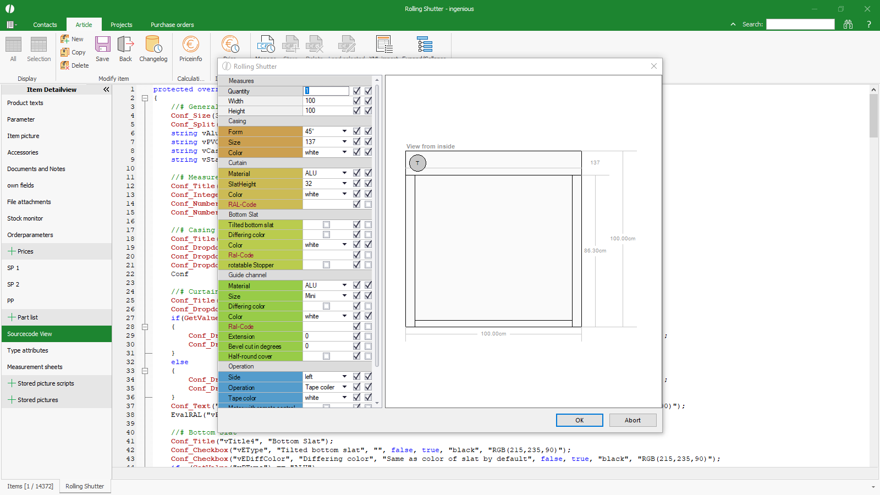Tick the Half-round cover checkbox

326,356
